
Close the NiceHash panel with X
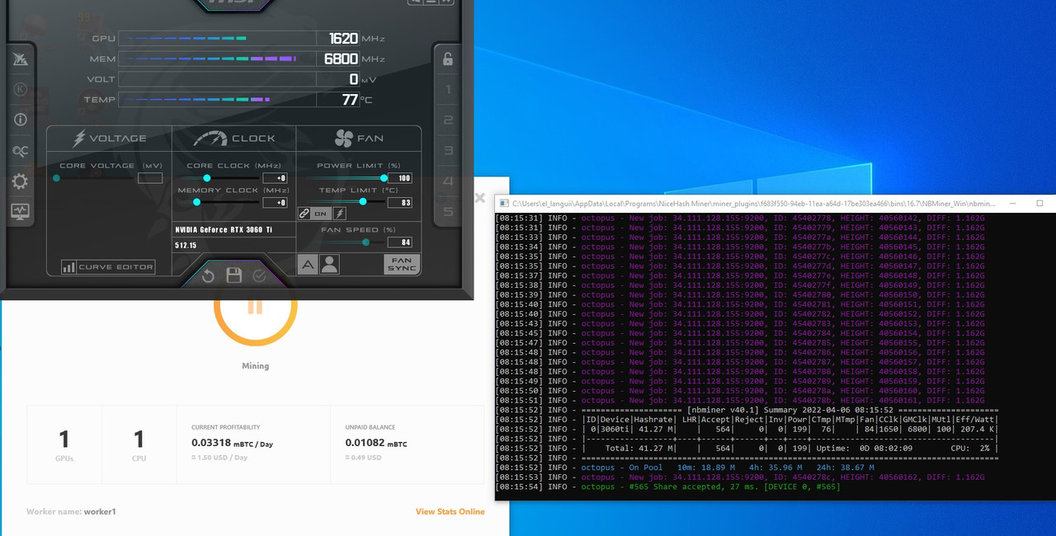coord(480,198)
